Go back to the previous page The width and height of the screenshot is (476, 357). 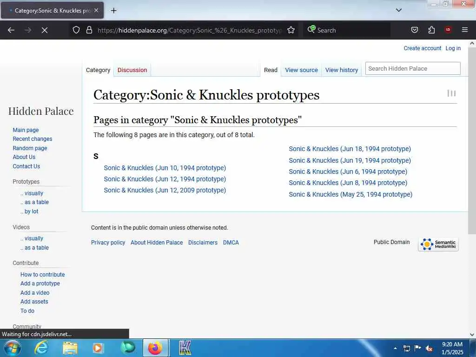click(11, 30)
